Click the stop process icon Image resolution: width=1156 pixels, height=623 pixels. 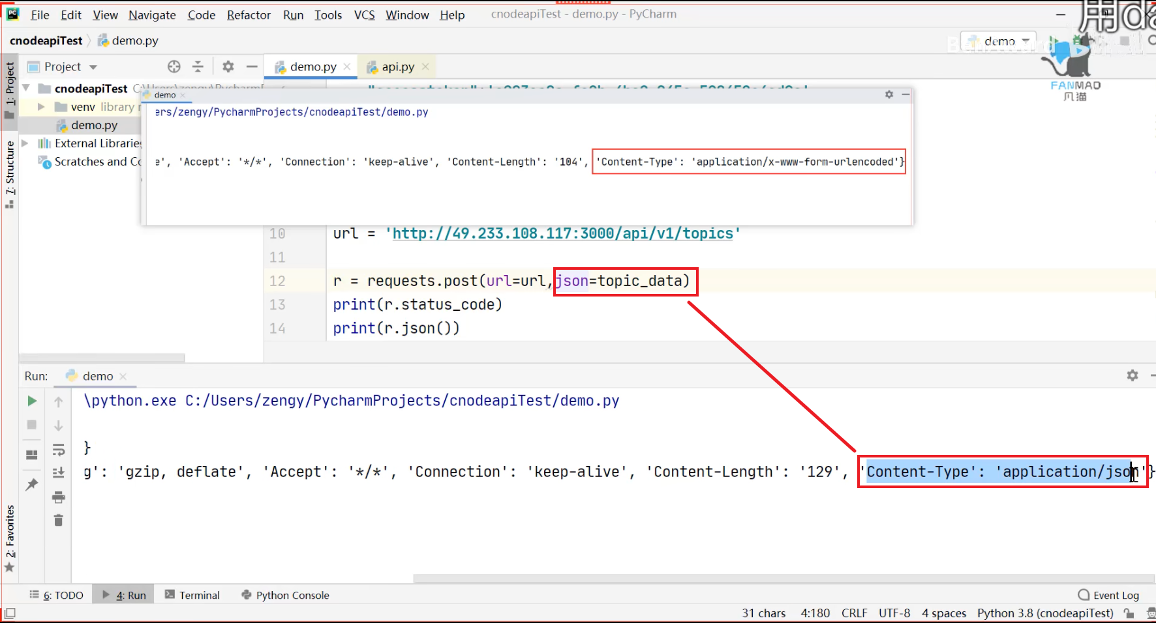tap(32, 425)
